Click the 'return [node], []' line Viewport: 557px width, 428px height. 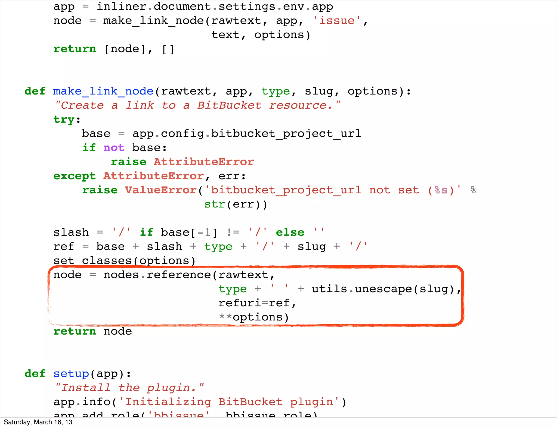114,49
